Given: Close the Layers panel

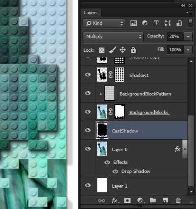Looking at the screenshot, I should tap(191, 6).
